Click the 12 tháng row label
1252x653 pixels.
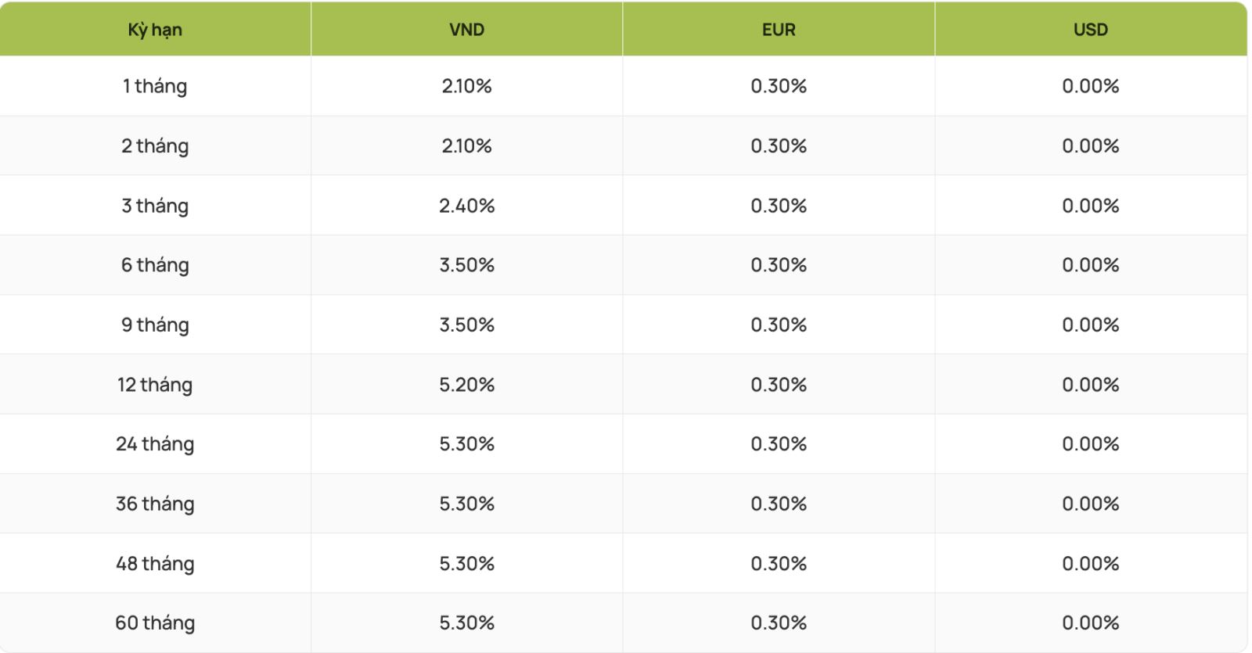[155, 385]
